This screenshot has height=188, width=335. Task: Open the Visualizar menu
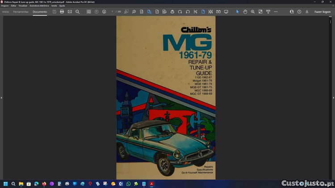[23, 6]
